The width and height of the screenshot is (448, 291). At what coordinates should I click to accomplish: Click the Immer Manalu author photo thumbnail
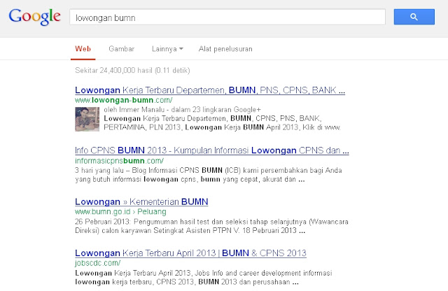(87, 119)
